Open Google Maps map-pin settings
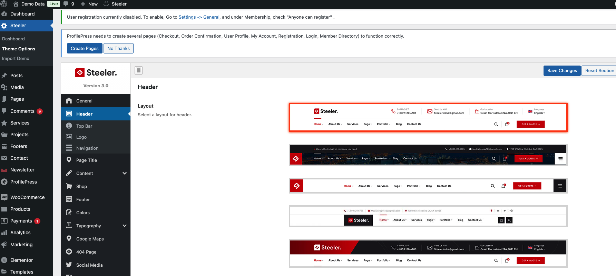 click(96, 239)
